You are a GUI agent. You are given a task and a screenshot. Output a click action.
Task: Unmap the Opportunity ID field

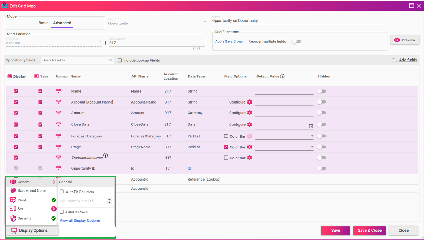(x=58, y=169)
